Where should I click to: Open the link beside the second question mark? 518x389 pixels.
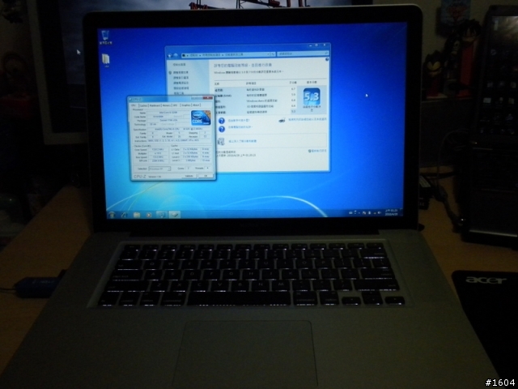240,127
